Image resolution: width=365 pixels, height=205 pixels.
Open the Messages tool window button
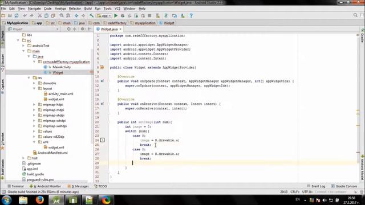point(78,186)
